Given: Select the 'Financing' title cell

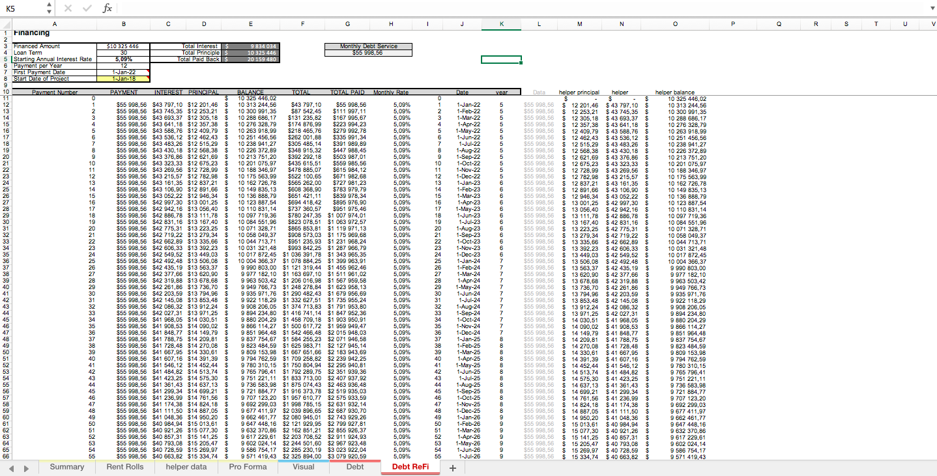Looking at the screenshot, I should point(54,33).
